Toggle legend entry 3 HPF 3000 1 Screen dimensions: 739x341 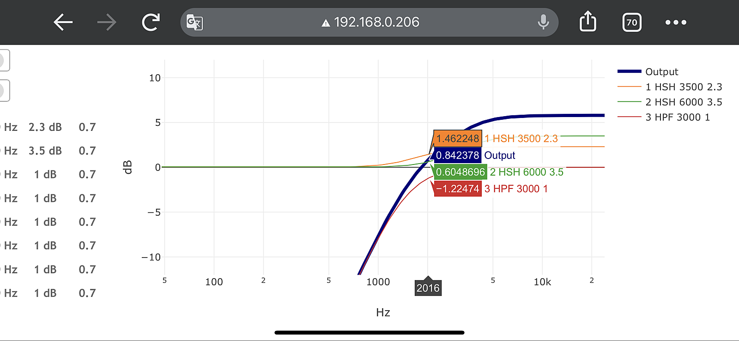664,118
